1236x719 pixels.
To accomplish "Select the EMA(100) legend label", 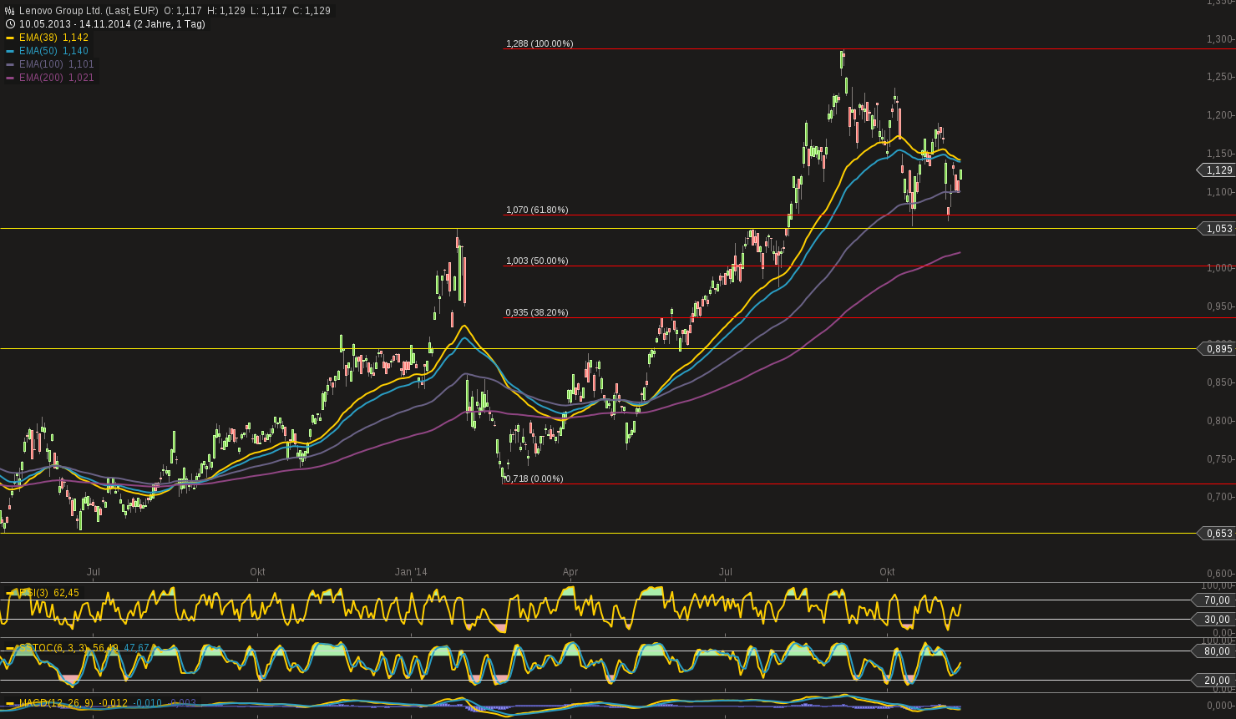I will [x=42, y=64].
